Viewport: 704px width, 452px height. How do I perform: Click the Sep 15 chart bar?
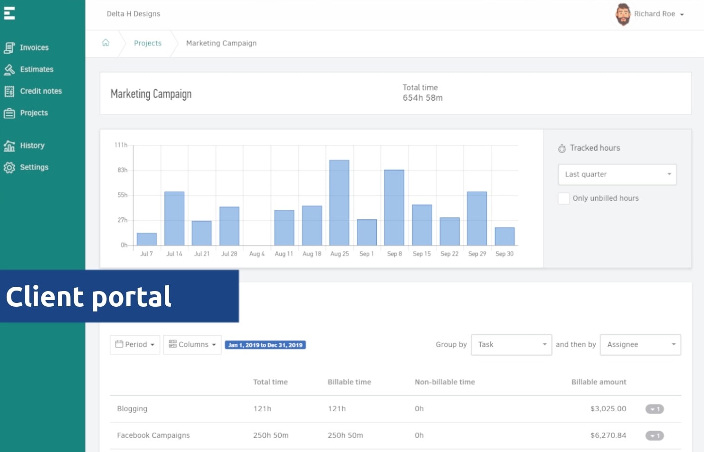pos(422,225)
